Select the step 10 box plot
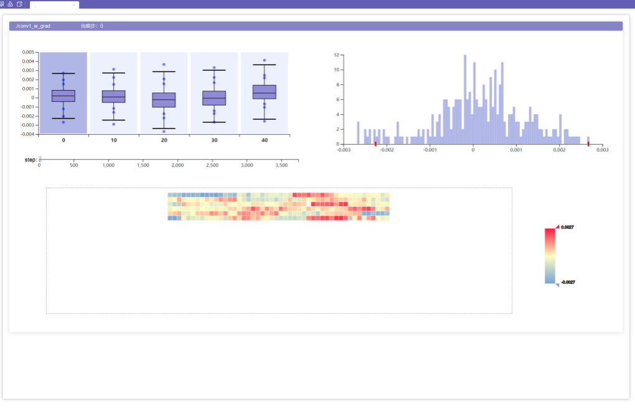Viewport: 635px width, 408px height. coord(114,93)
